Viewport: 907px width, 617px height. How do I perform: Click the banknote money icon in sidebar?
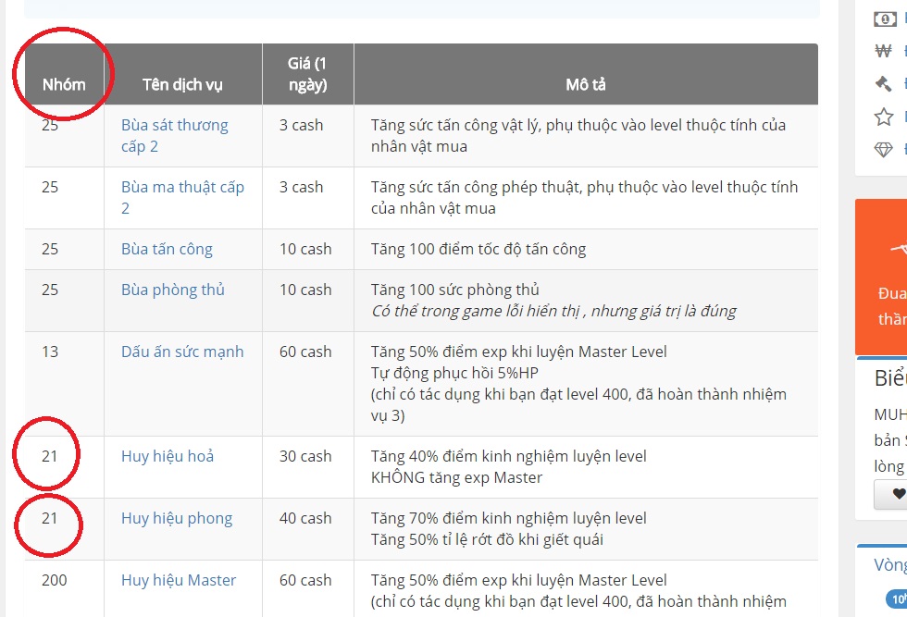(884, 19)
